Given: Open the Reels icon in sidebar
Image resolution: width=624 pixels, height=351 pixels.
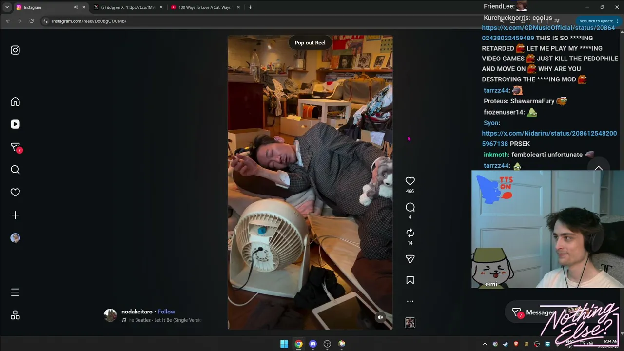Looking at the screenshot, I should pyautogui.click(x=15, y=124).
